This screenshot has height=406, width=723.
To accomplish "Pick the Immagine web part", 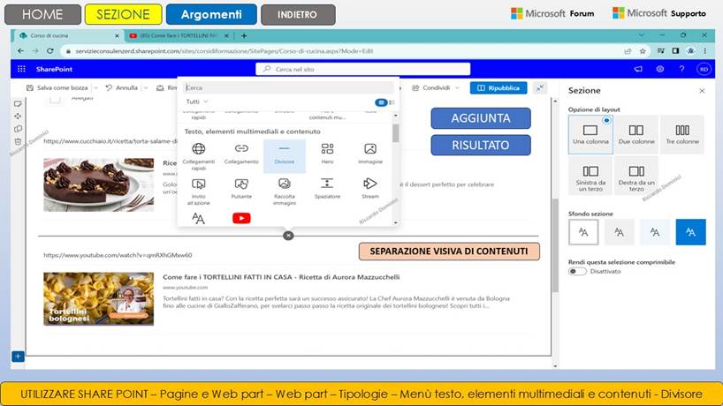I will (370, 154).
